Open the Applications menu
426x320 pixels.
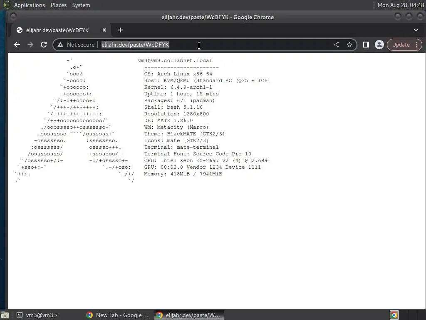click(30, 5)
